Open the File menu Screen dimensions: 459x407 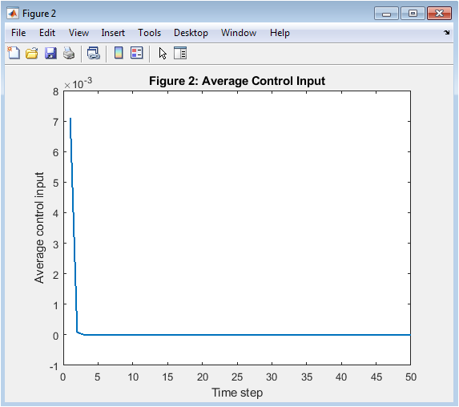click(x=18, y=33)
